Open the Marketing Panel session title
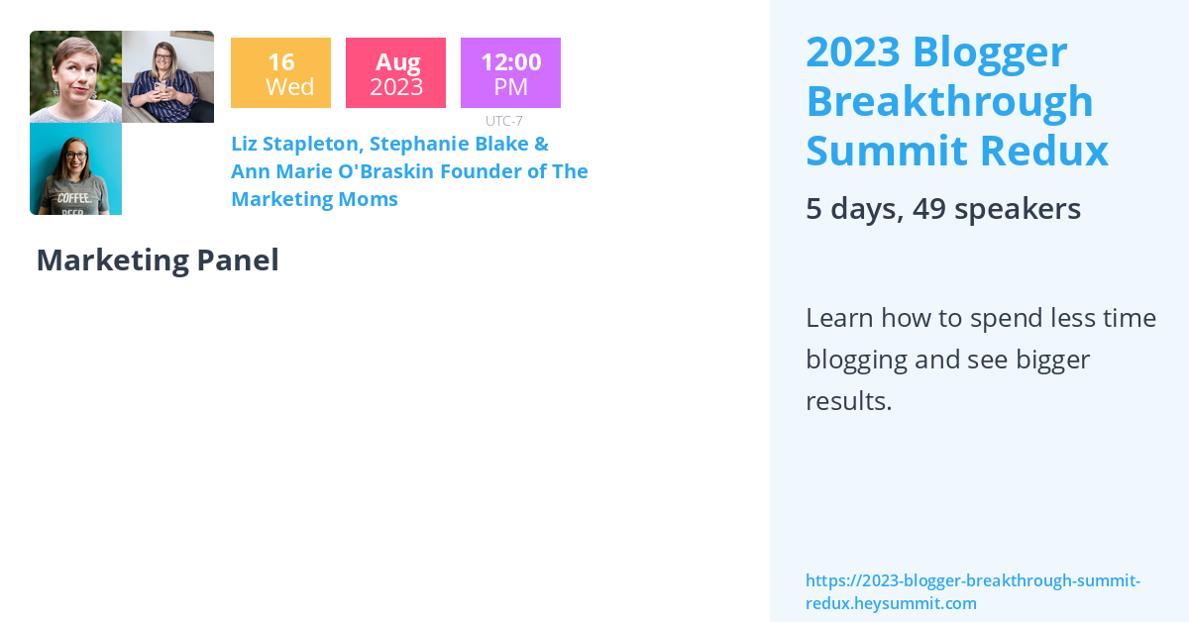 [x=158, y=259]
